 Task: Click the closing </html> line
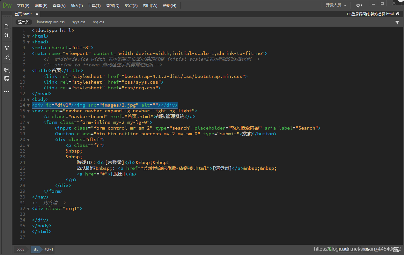[x=41, y=231]
